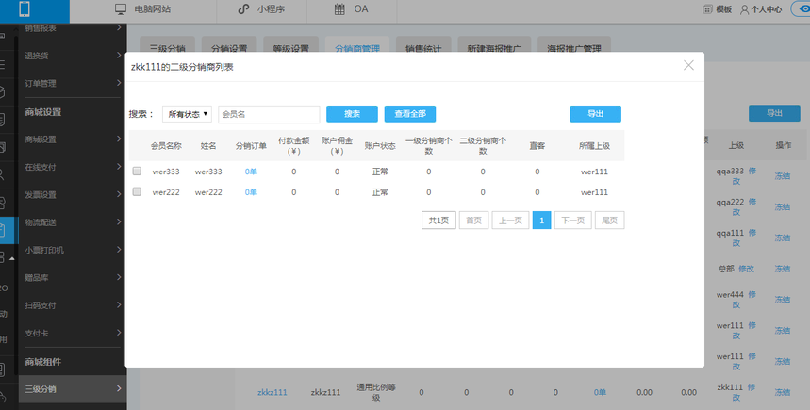The image size is (810, 410).
Task: Switch to the 小程序 top tab
Action: point(261,9)
